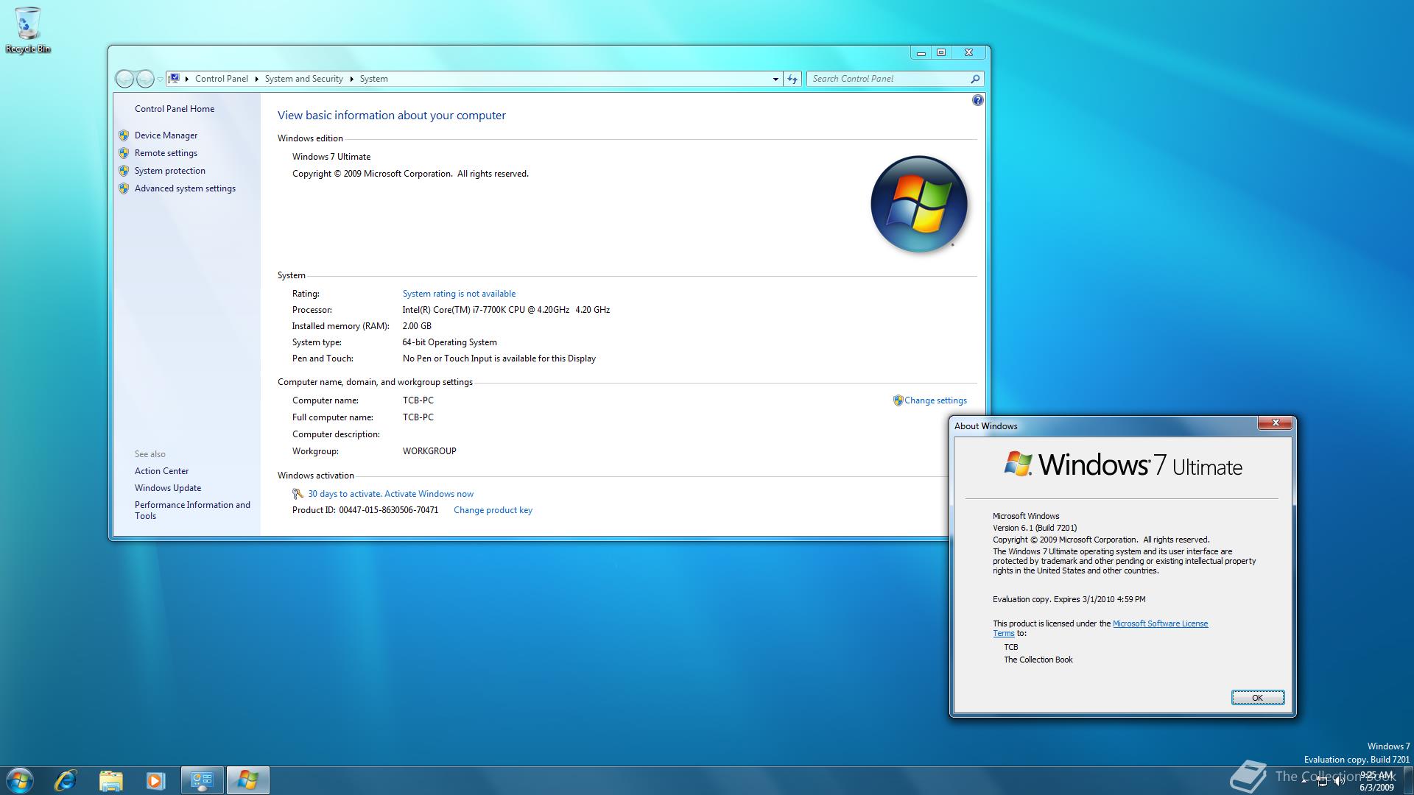This screenshot has width=1414, height=795.
Task: Open Device Manager from the sidebar
Action: 165,135
